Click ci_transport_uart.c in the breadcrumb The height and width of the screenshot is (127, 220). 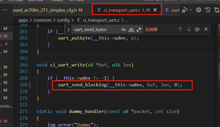[101, 20]
